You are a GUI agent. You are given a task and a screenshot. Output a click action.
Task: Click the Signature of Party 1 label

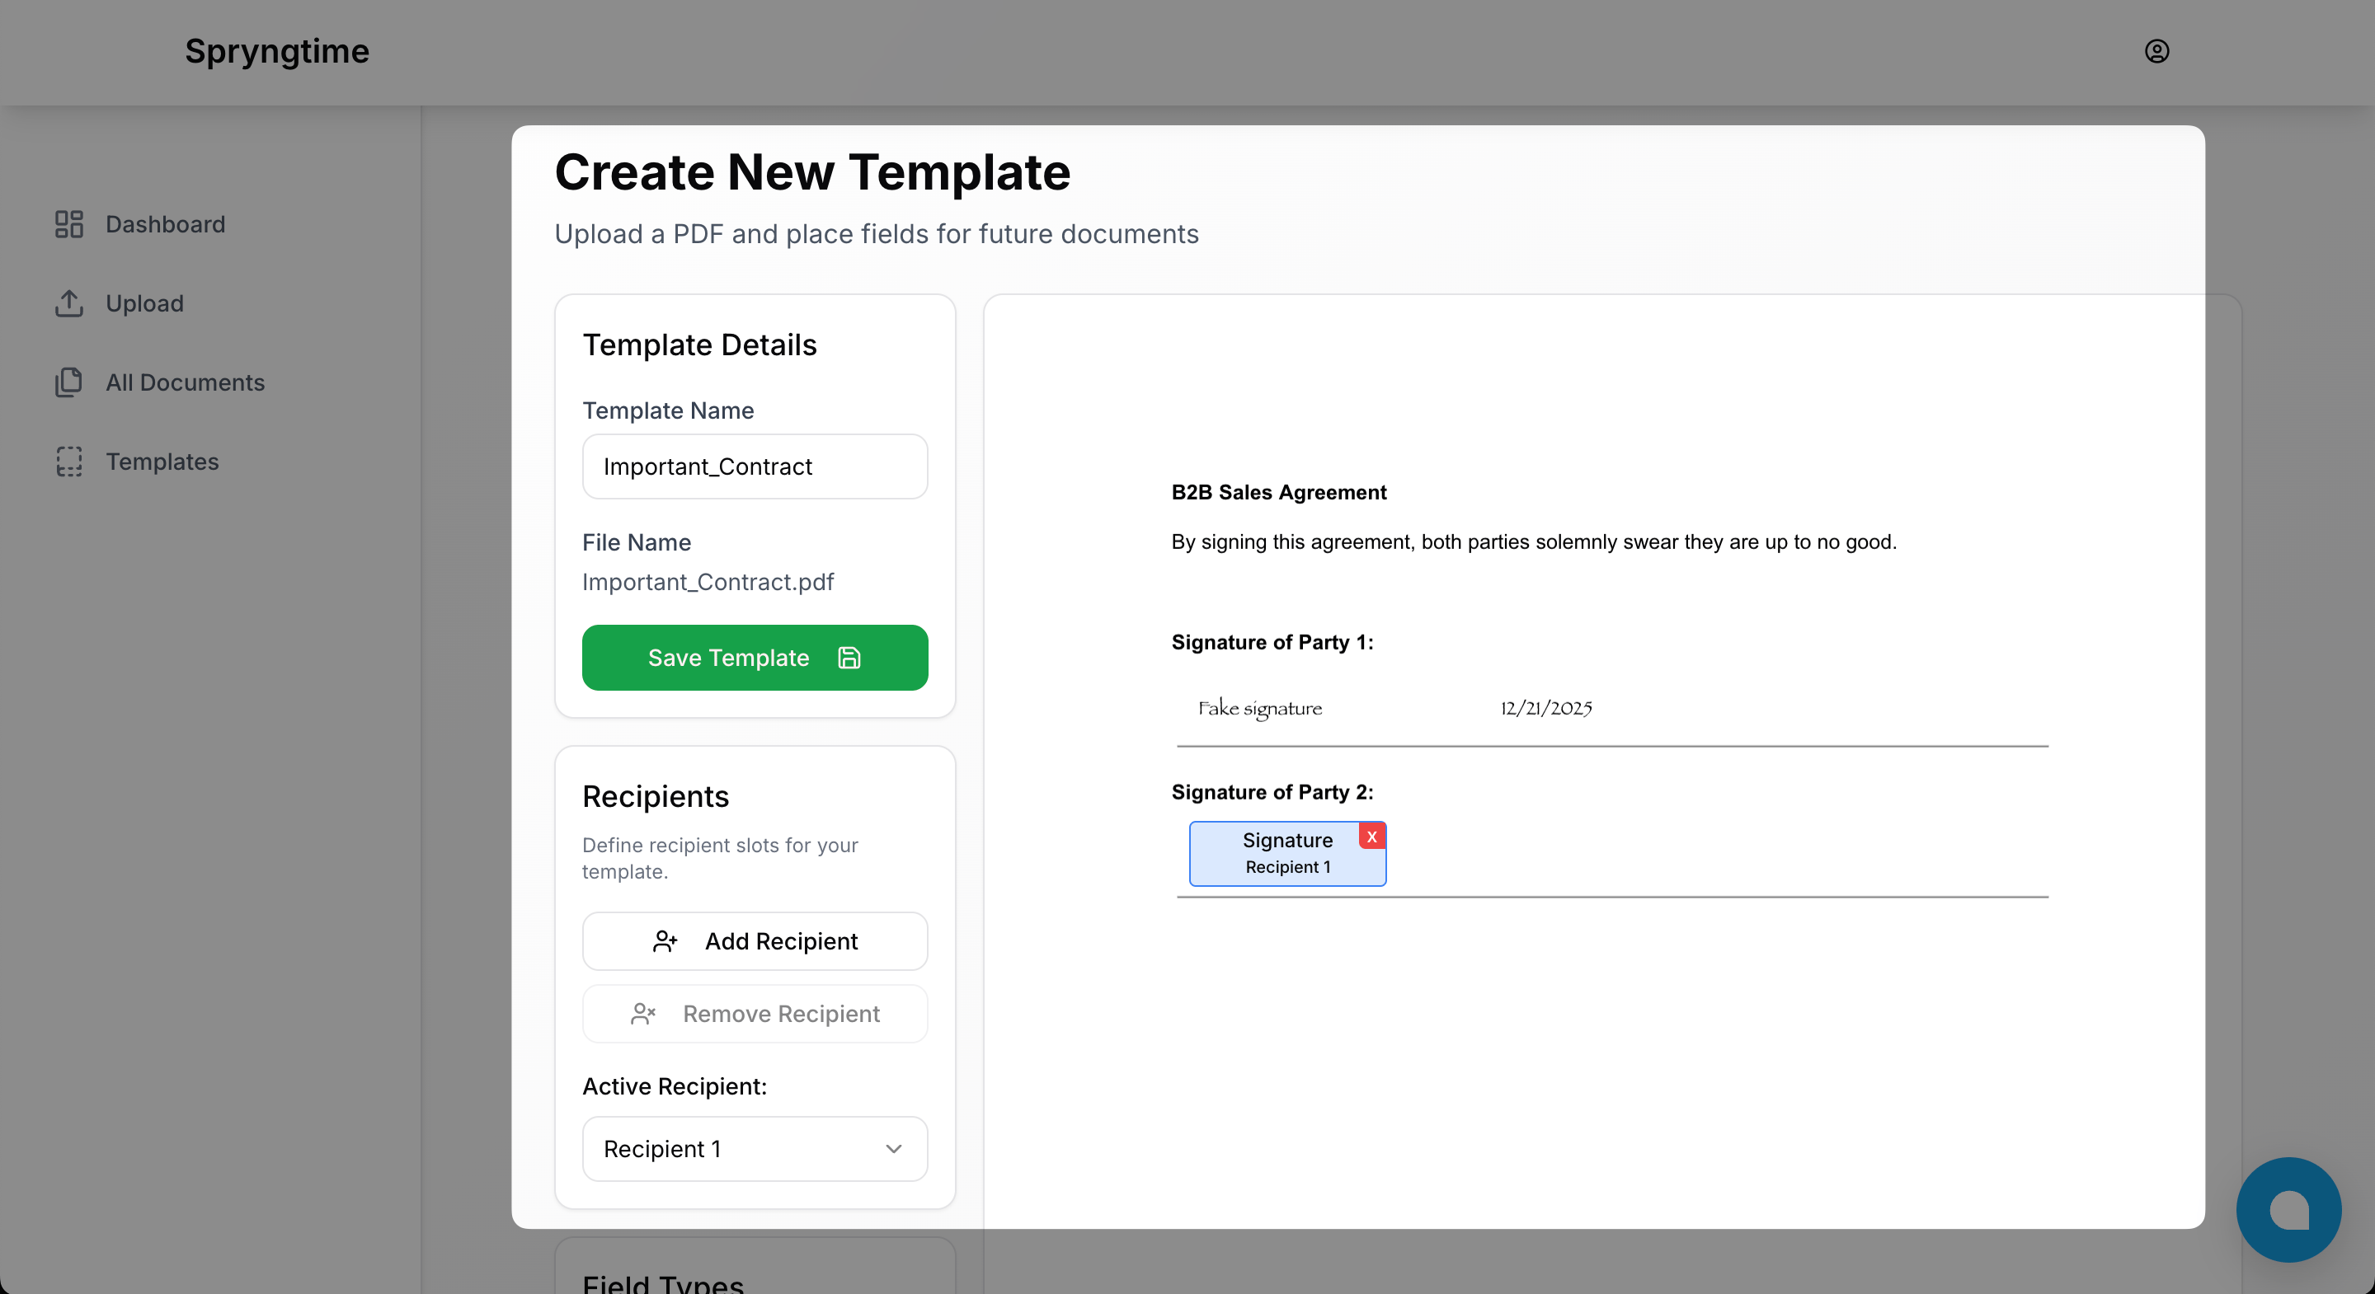tap(1272, 642)
